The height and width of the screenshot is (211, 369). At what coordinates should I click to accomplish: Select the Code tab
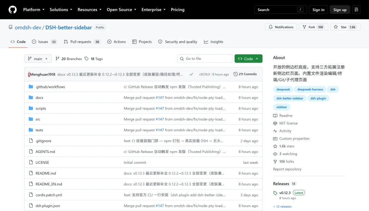18,42
